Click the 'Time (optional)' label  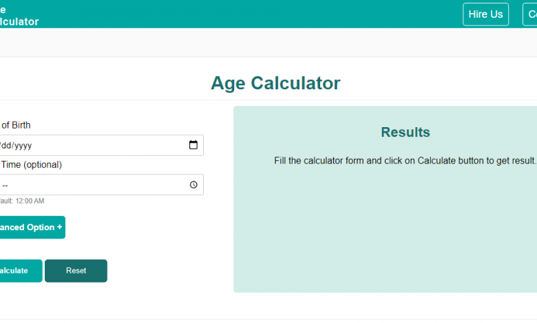[31, 165]
